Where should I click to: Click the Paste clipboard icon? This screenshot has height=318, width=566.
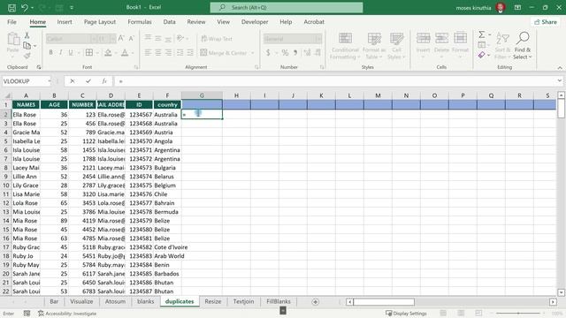coord(13,39)
